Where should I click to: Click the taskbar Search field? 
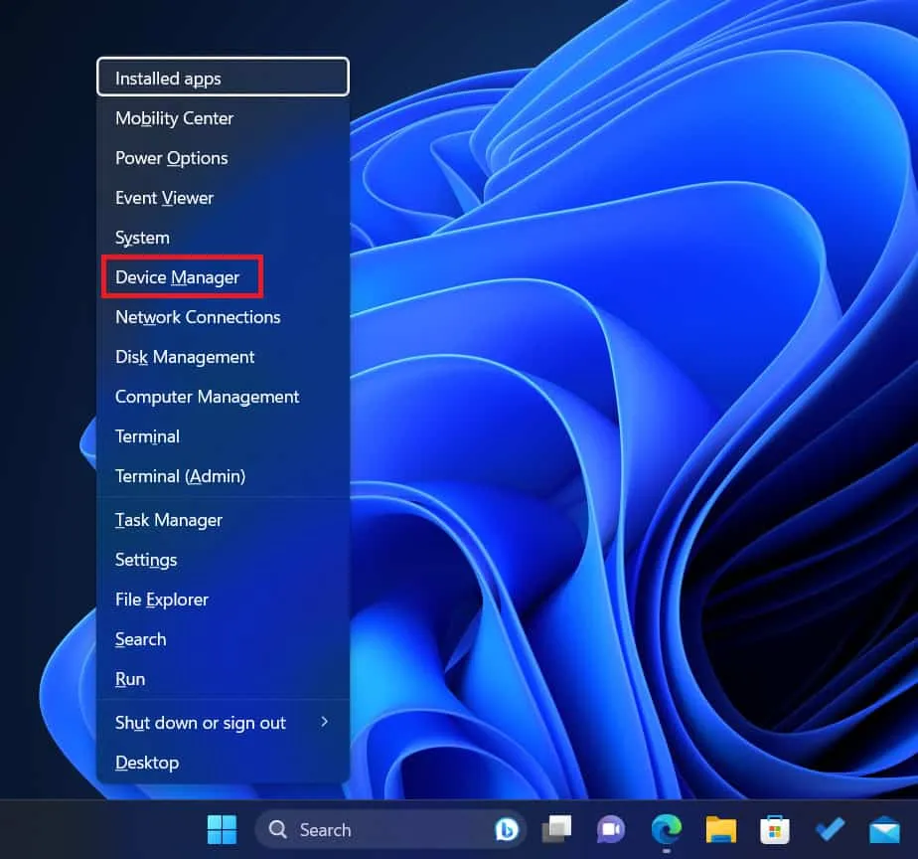pyautogui.click(x=389, y=830)
